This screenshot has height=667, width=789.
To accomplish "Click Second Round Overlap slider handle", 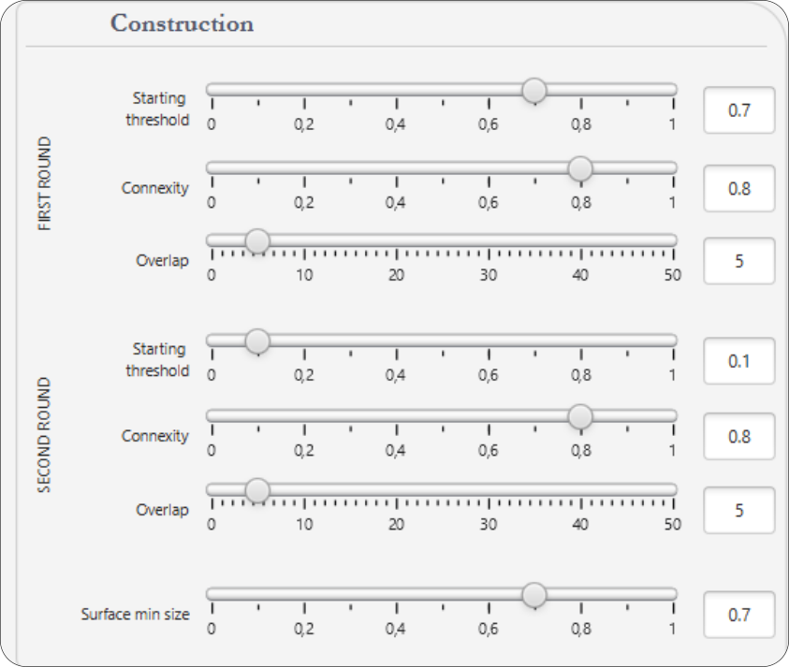I will point(257,490).
